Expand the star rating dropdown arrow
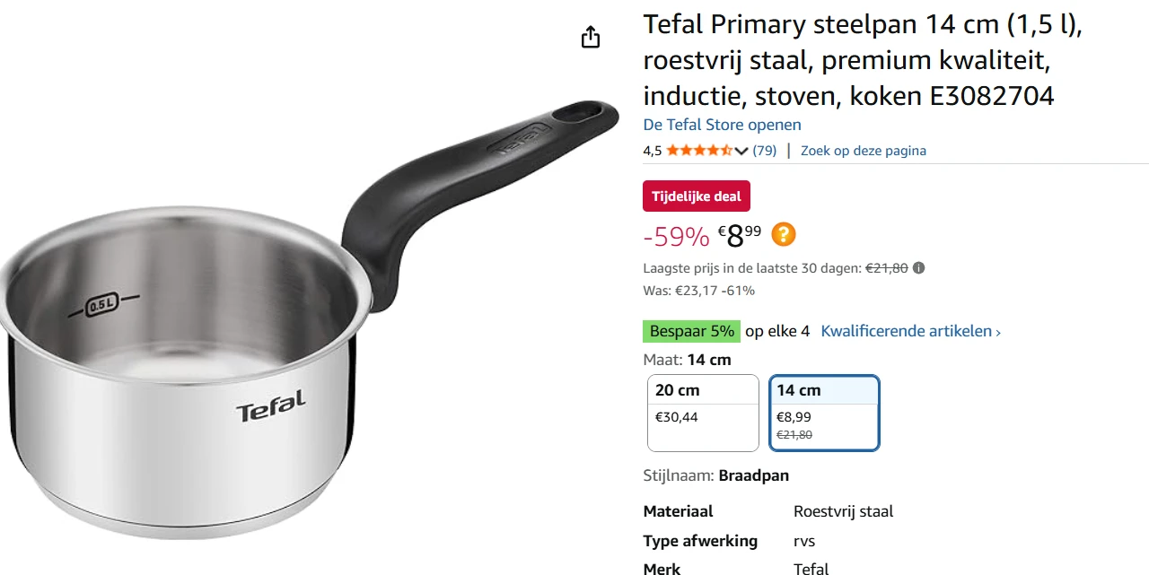This screenshot has height=575, width=1149. point(741,151)
